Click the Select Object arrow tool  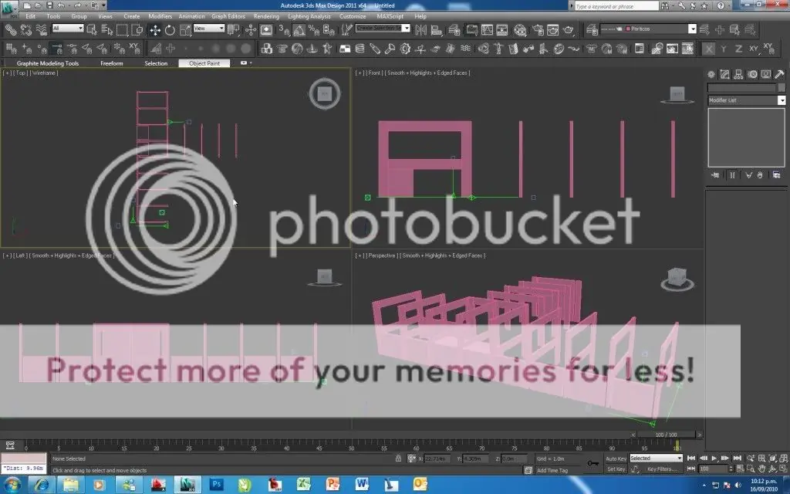tap(92, 30)
